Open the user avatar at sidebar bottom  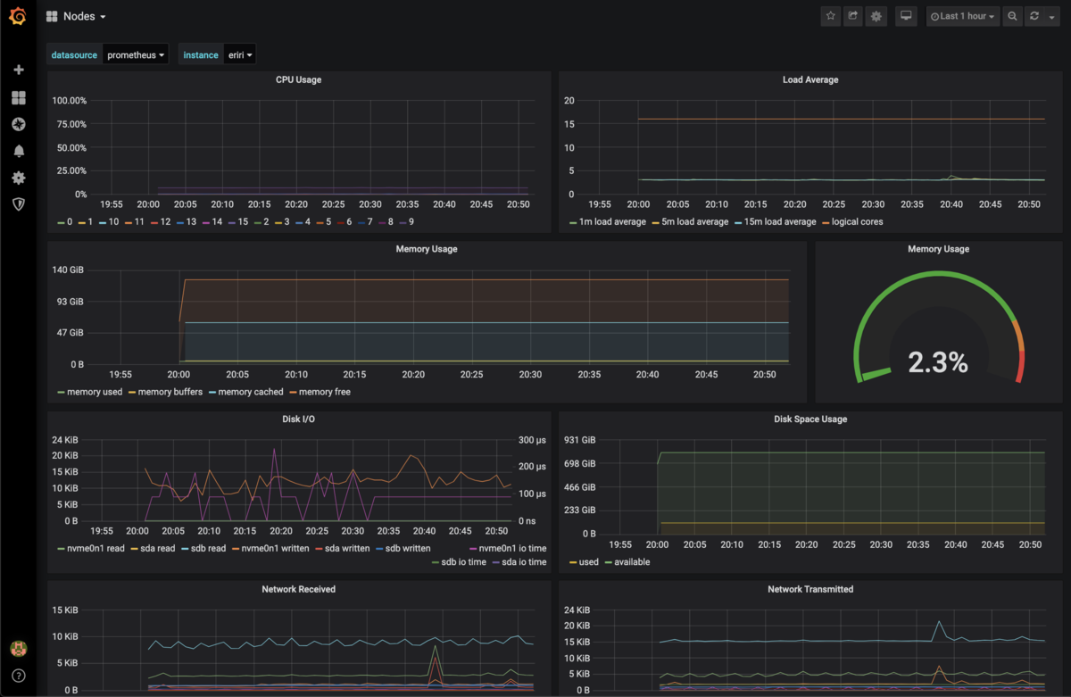(x=18, y=648)
